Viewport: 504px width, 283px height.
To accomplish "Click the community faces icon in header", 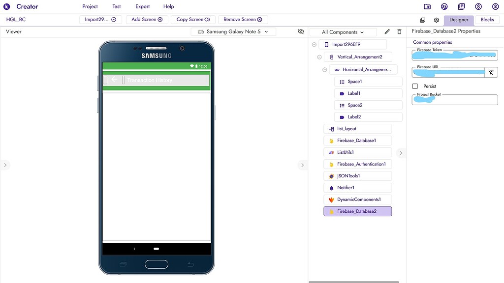I will tap(444, 6).
